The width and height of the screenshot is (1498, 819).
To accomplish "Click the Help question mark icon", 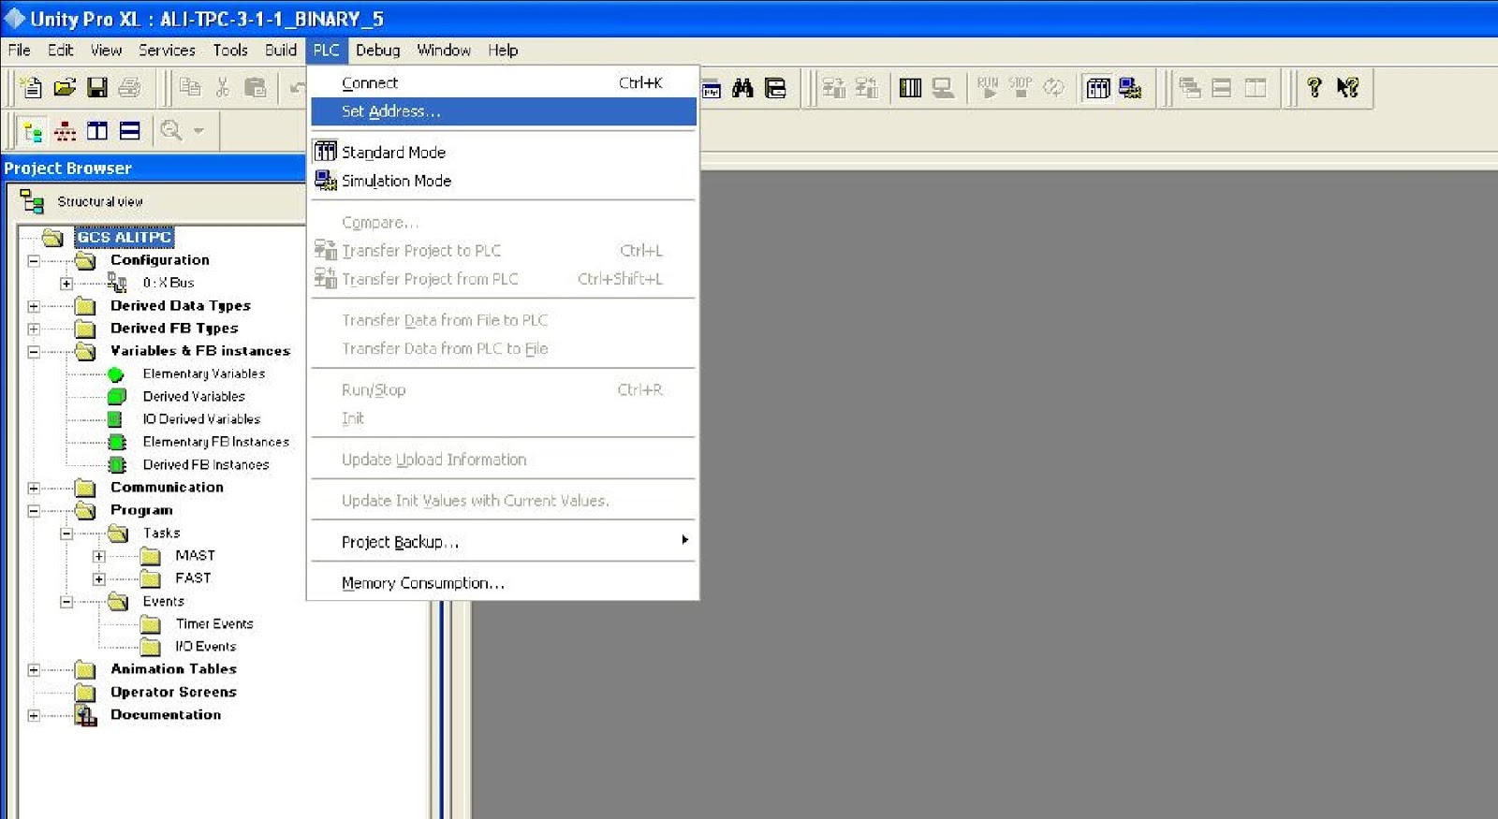I will point(1314,87).
